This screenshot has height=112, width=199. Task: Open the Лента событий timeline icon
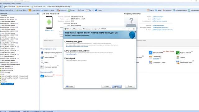pos(42,57)
